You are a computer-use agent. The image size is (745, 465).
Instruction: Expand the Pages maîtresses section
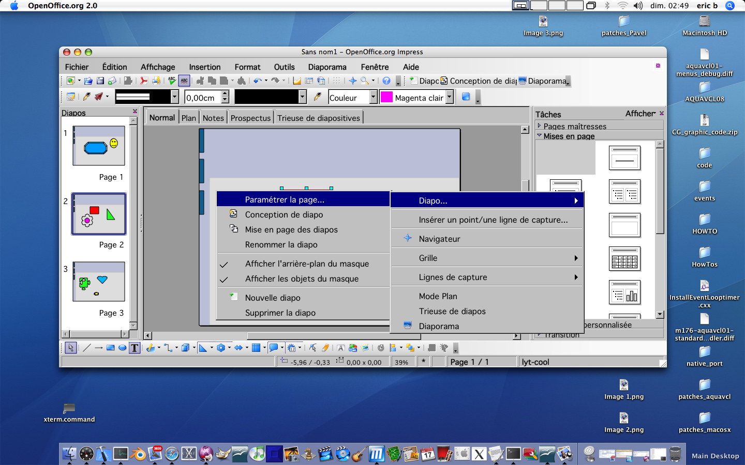pyautogui.click(x=600, y=126)
